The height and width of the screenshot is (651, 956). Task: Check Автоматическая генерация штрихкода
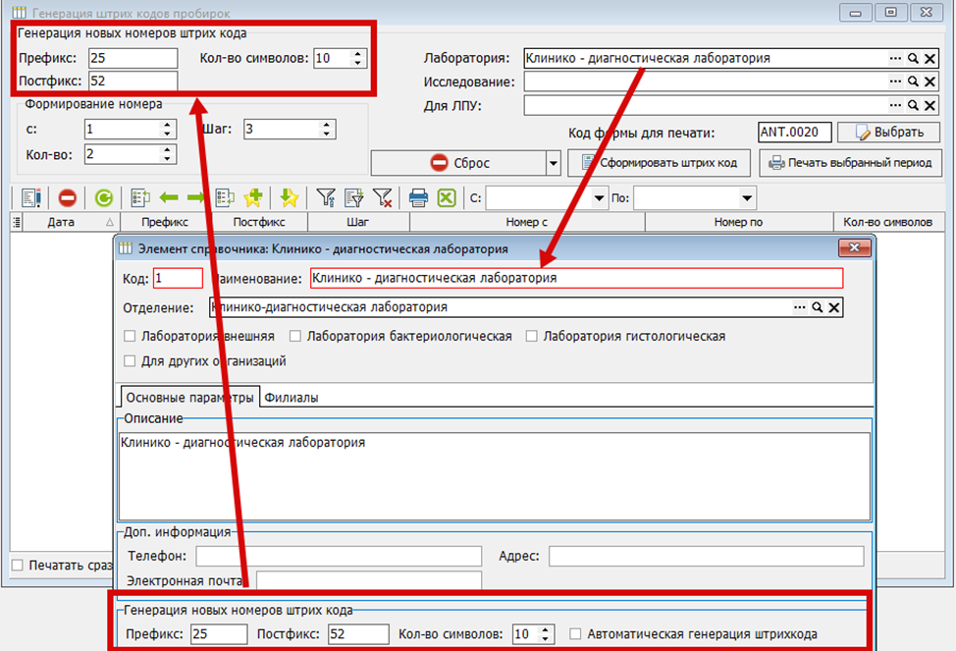pos(575,634)
